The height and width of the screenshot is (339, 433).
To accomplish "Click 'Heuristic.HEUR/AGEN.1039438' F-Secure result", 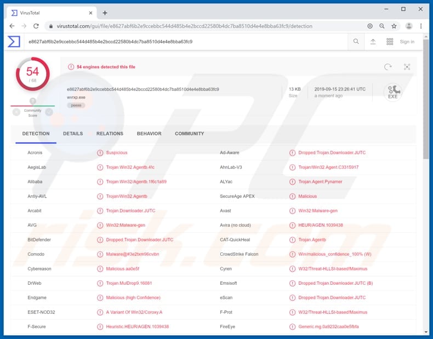I will (x=137, y=326).
